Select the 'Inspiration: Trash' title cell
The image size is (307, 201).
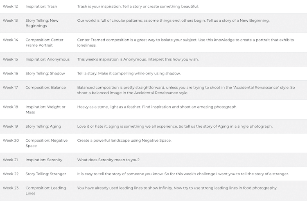coord(41,7)
